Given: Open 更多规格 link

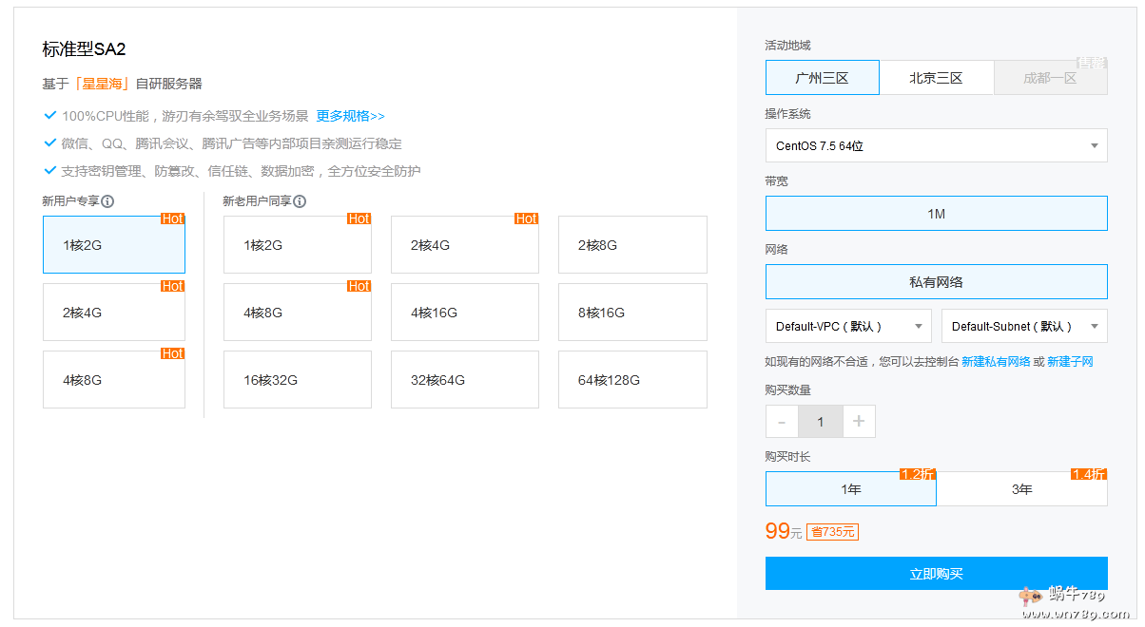Looking at the screenshot, I should click(350, 116).
